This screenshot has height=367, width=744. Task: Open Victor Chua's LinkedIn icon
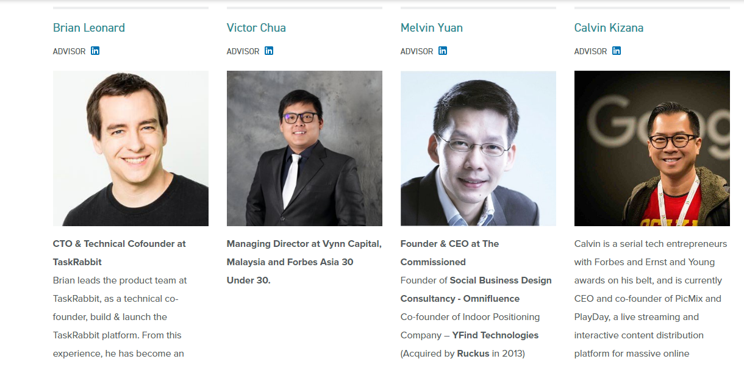(x=269, y=51)
